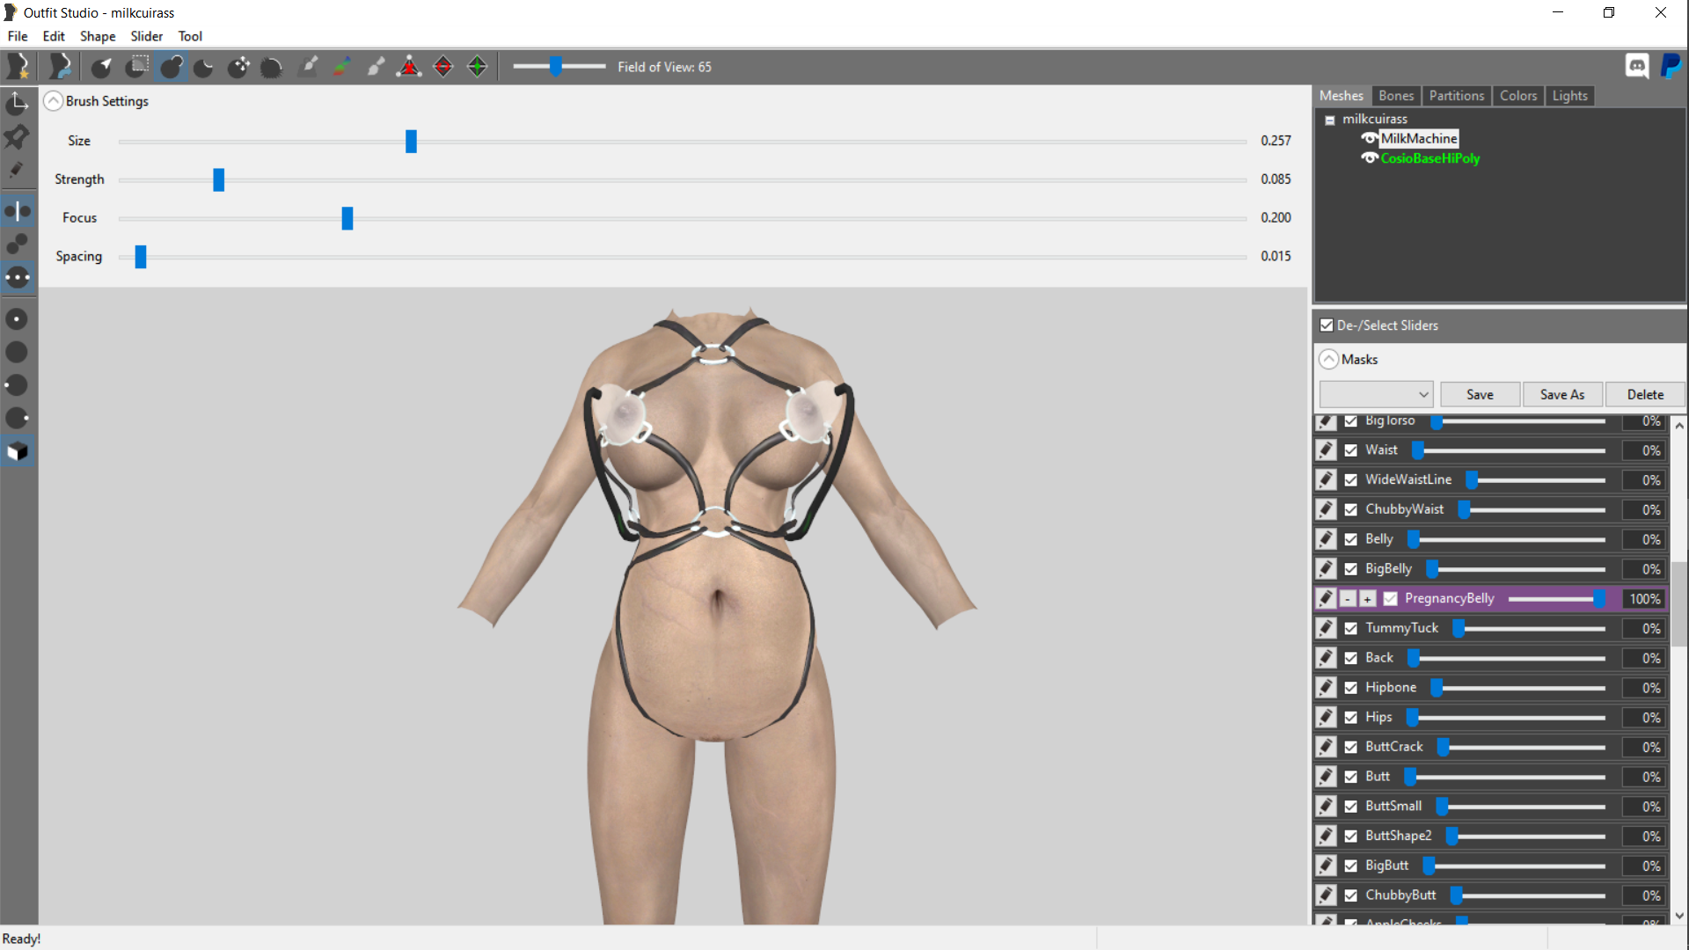
Task: Switch to the Lights tab
Action: click(1570, 96)
